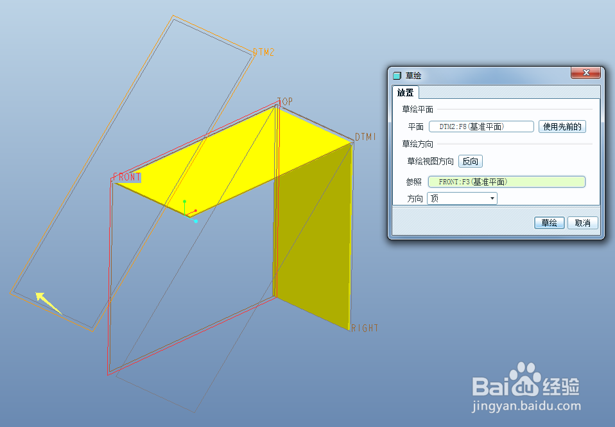615x427 pixels.
Task: Click the 草绘 (Sketch) confirm button
Action: pyautogui.click(x=549, y=223)
